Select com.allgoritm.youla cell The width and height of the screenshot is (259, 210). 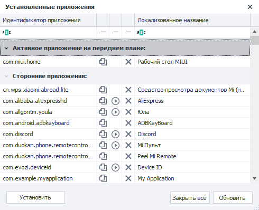[x=48, y=112]
